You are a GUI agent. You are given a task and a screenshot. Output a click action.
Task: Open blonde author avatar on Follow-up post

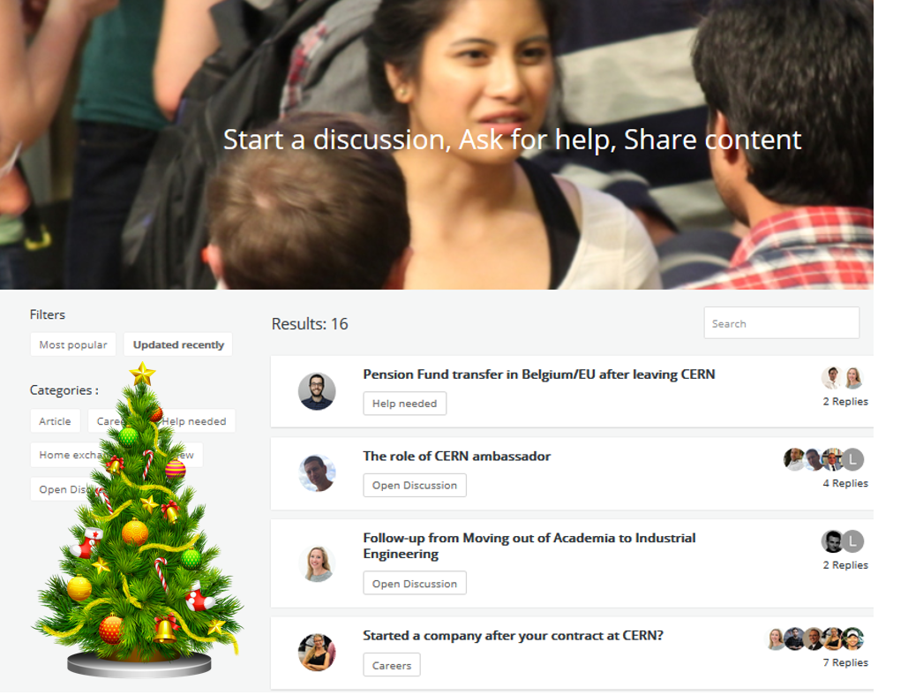317,563
